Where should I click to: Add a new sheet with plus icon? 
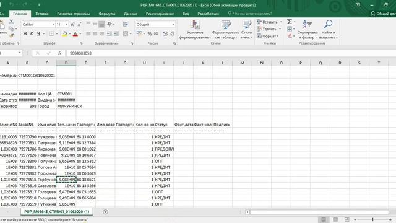tap(105, 212)
